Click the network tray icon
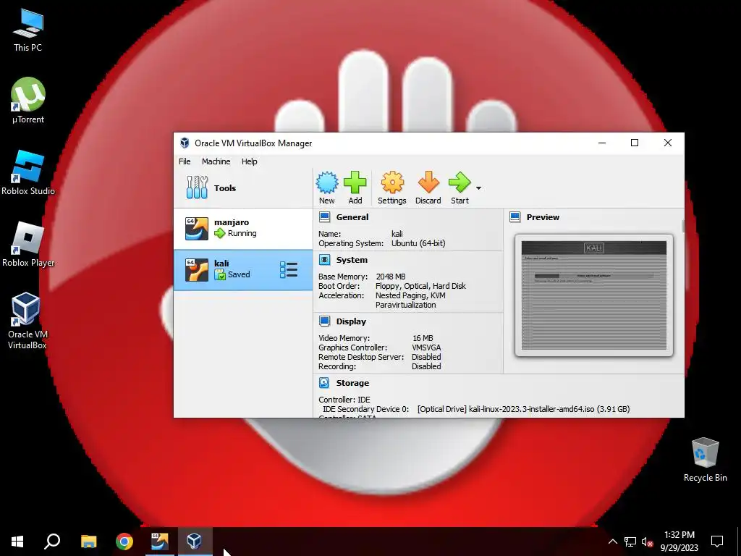 [x=630, y=542]
